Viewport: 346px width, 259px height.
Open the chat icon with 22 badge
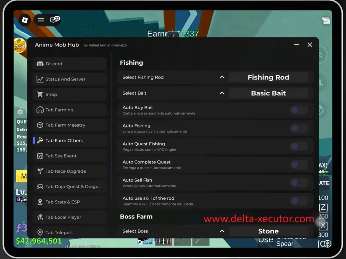point(54,20)
